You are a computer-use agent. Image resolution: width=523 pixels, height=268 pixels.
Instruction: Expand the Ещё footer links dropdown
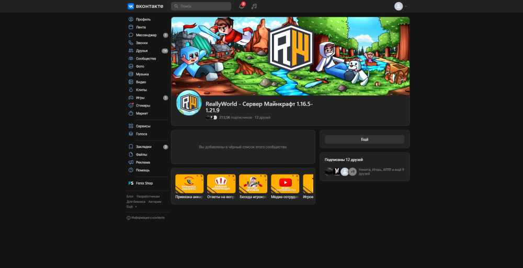pos(132,207)
